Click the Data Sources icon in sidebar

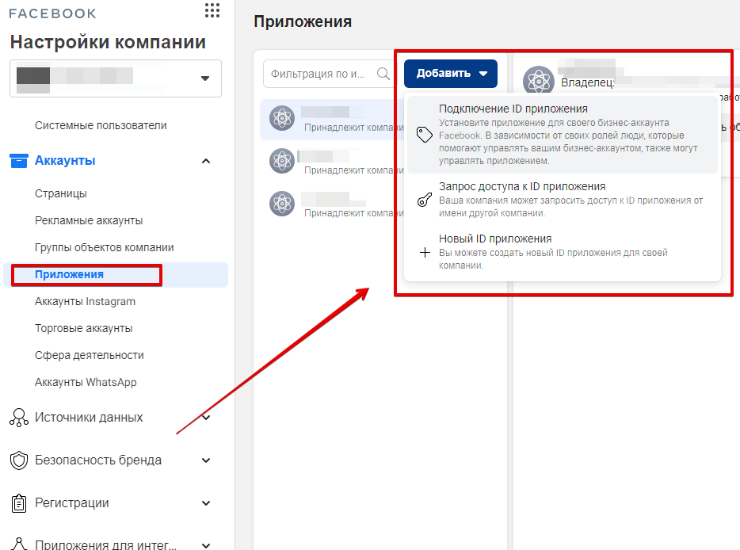18,418
